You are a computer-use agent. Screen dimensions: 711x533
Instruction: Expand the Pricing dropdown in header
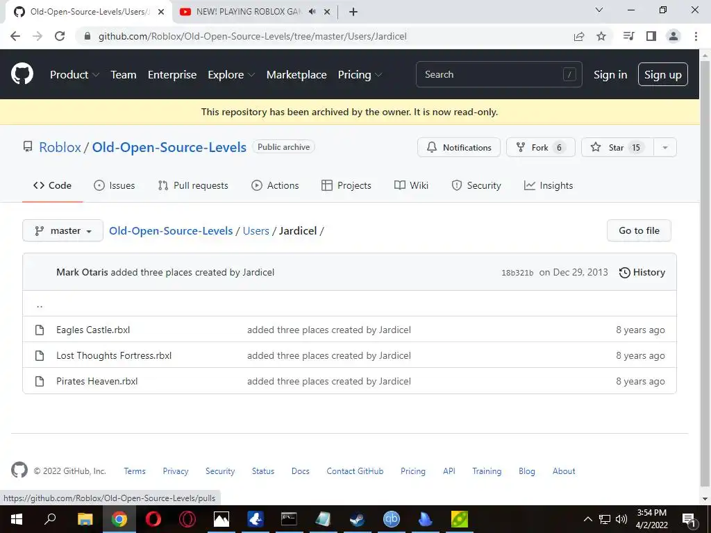[x=360, y=75]
